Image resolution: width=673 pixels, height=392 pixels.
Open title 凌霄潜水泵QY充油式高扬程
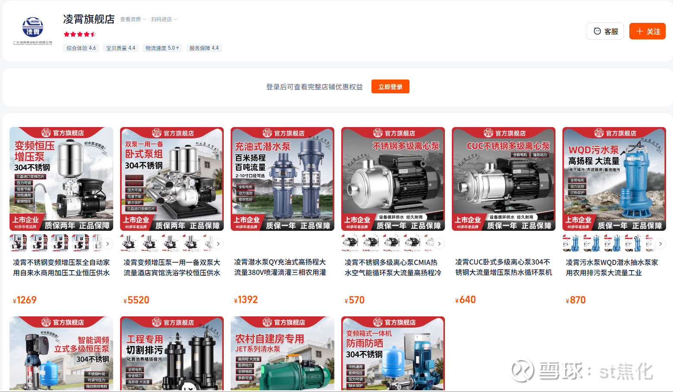point(280,267)
